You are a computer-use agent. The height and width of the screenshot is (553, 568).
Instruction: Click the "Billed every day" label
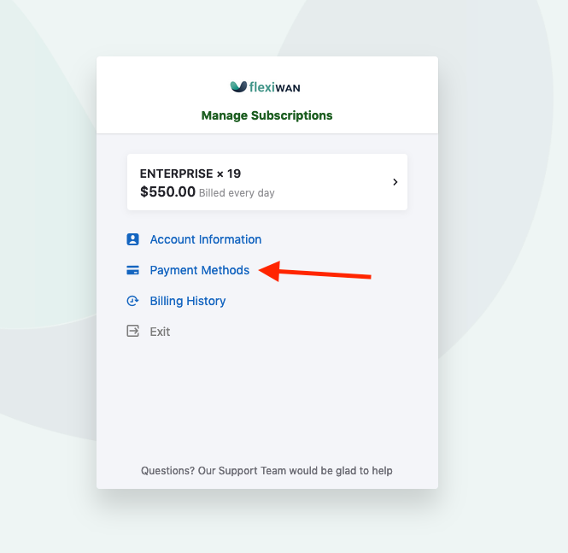[237, 193]
